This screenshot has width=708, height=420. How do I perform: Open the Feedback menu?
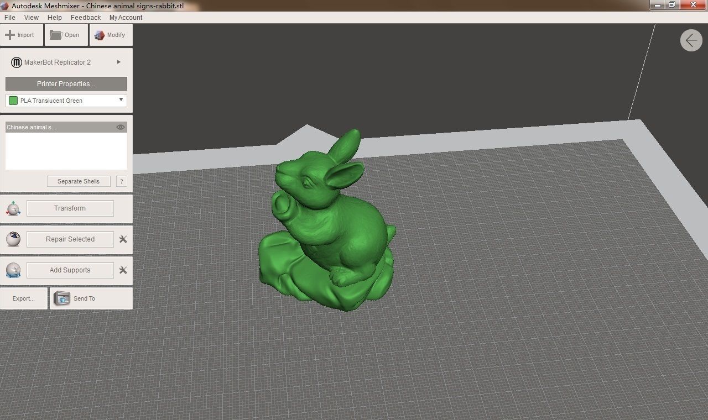[86, 18]
